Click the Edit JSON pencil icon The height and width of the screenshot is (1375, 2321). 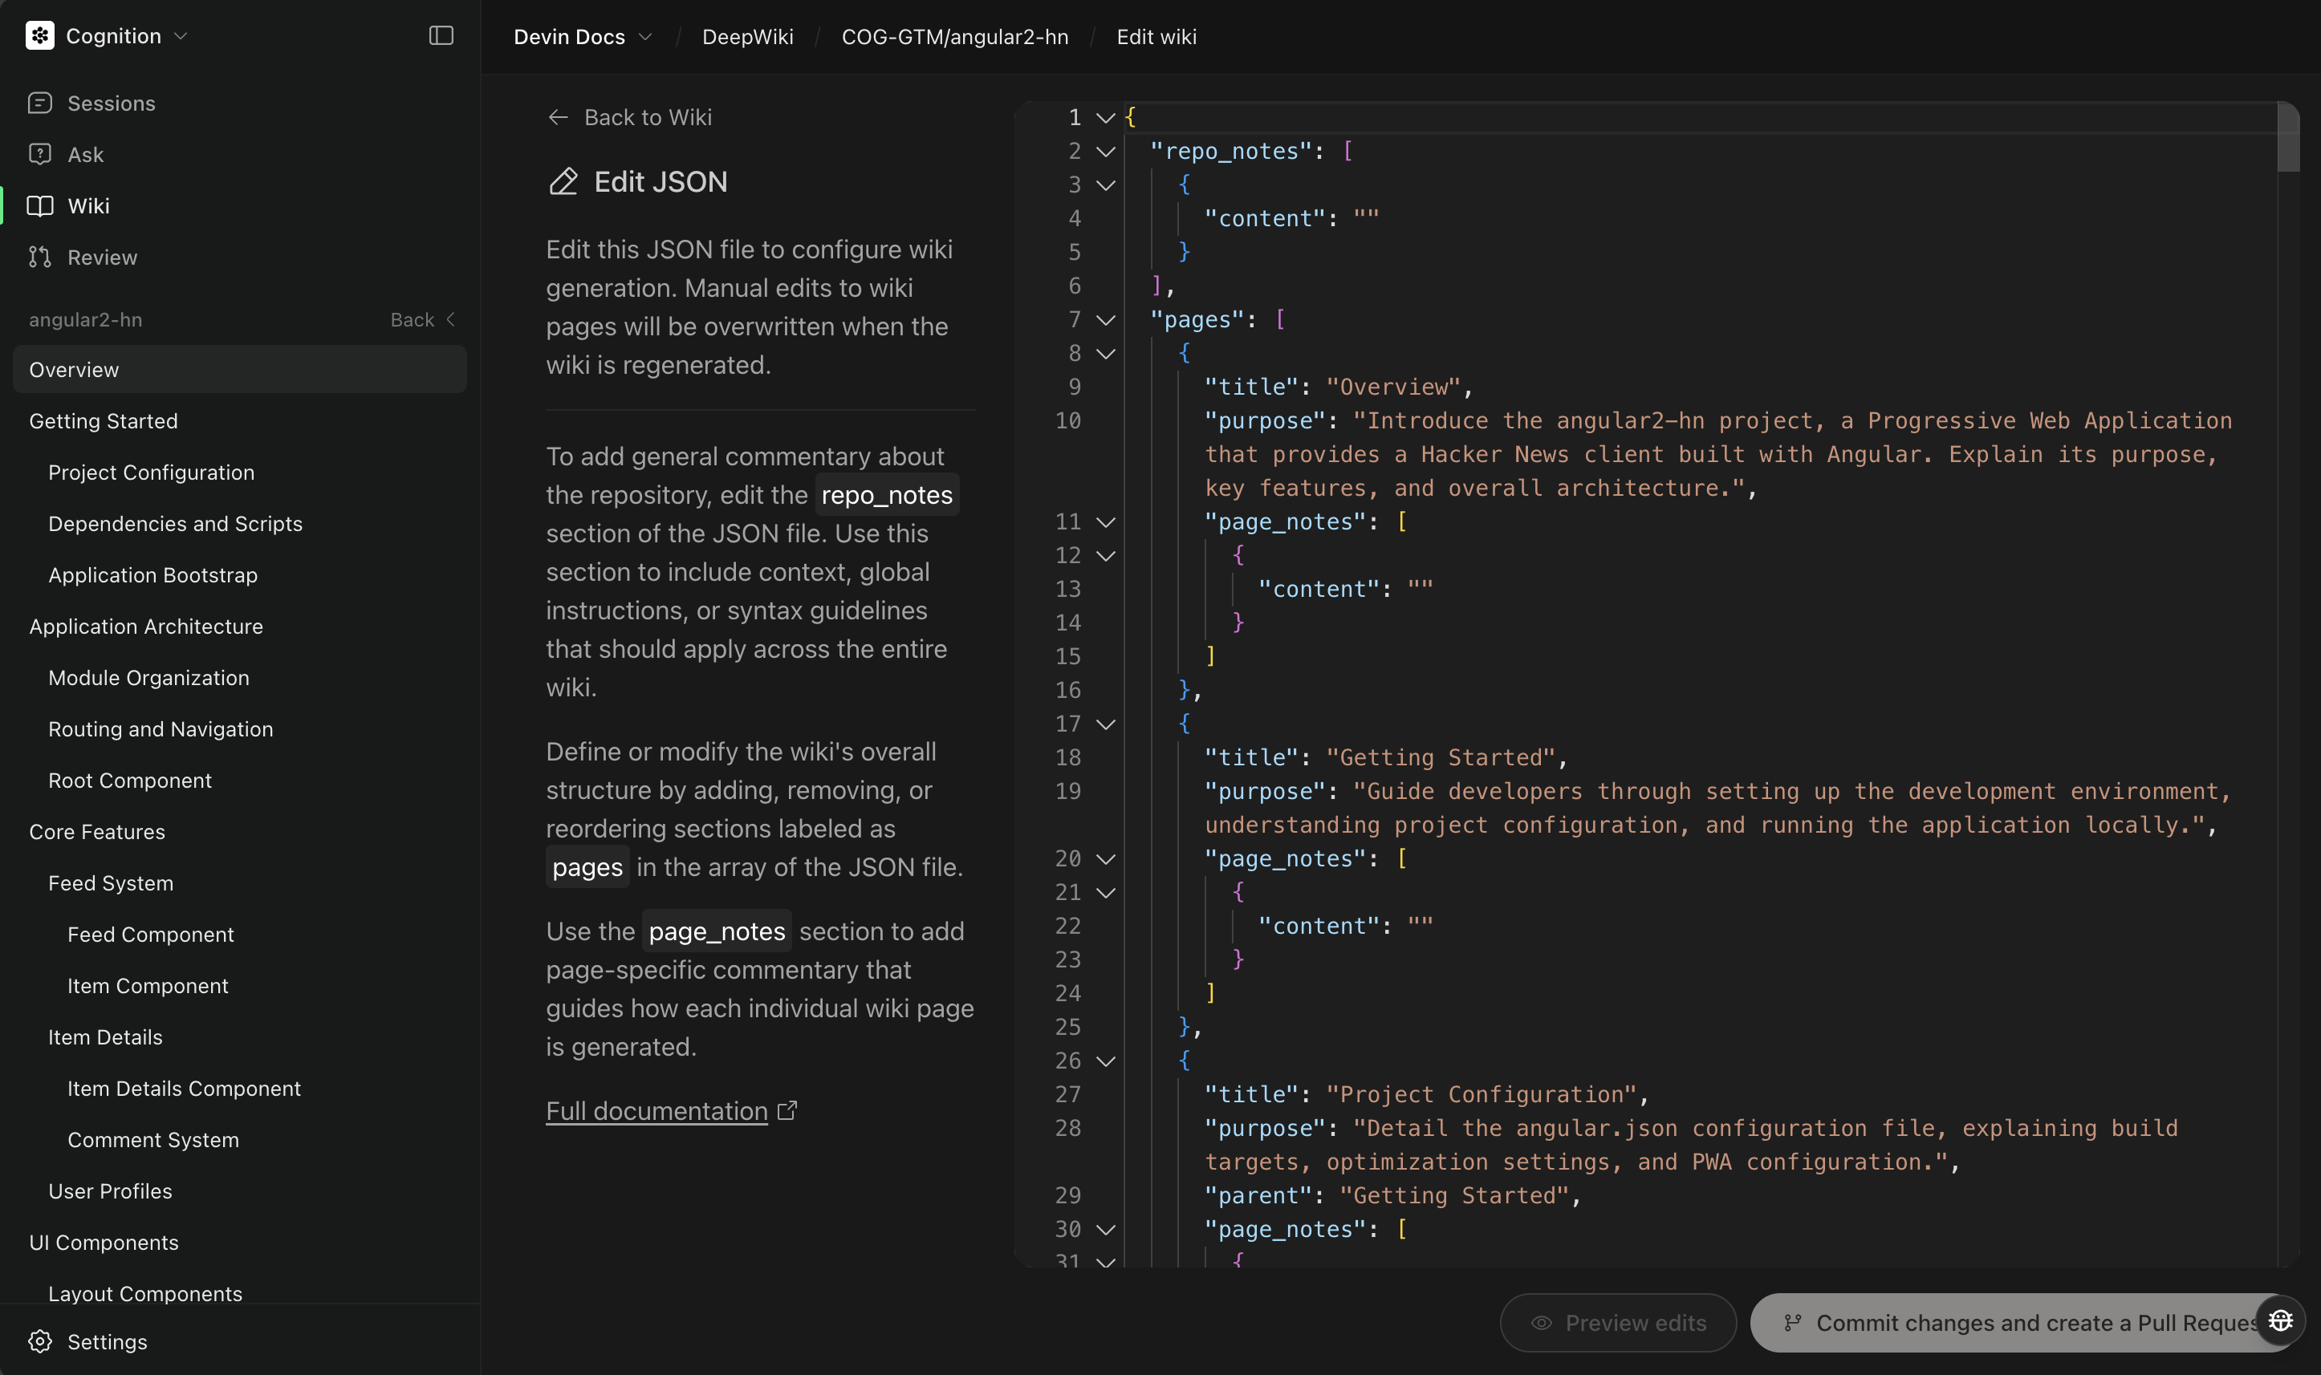pos(563,181)
